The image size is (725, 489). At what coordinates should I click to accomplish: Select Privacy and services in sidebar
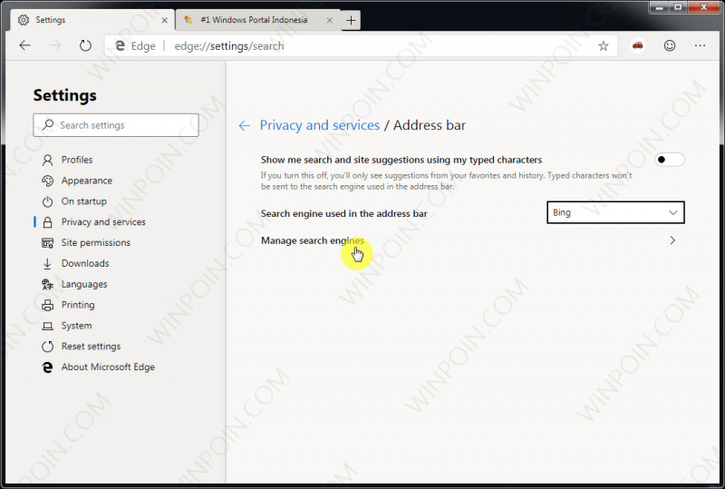pyautogui.click(x=103, y=222)
